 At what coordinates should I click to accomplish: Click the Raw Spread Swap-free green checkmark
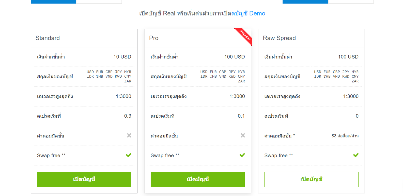[x=356, y=155]
